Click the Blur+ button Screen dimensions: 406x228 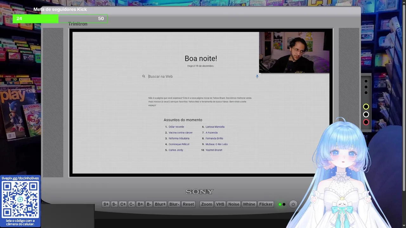coord(160,204)
